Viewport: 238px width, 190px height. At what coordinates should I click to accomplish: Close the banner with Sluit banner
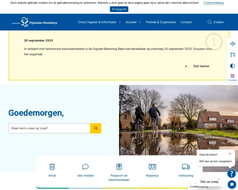197,66
